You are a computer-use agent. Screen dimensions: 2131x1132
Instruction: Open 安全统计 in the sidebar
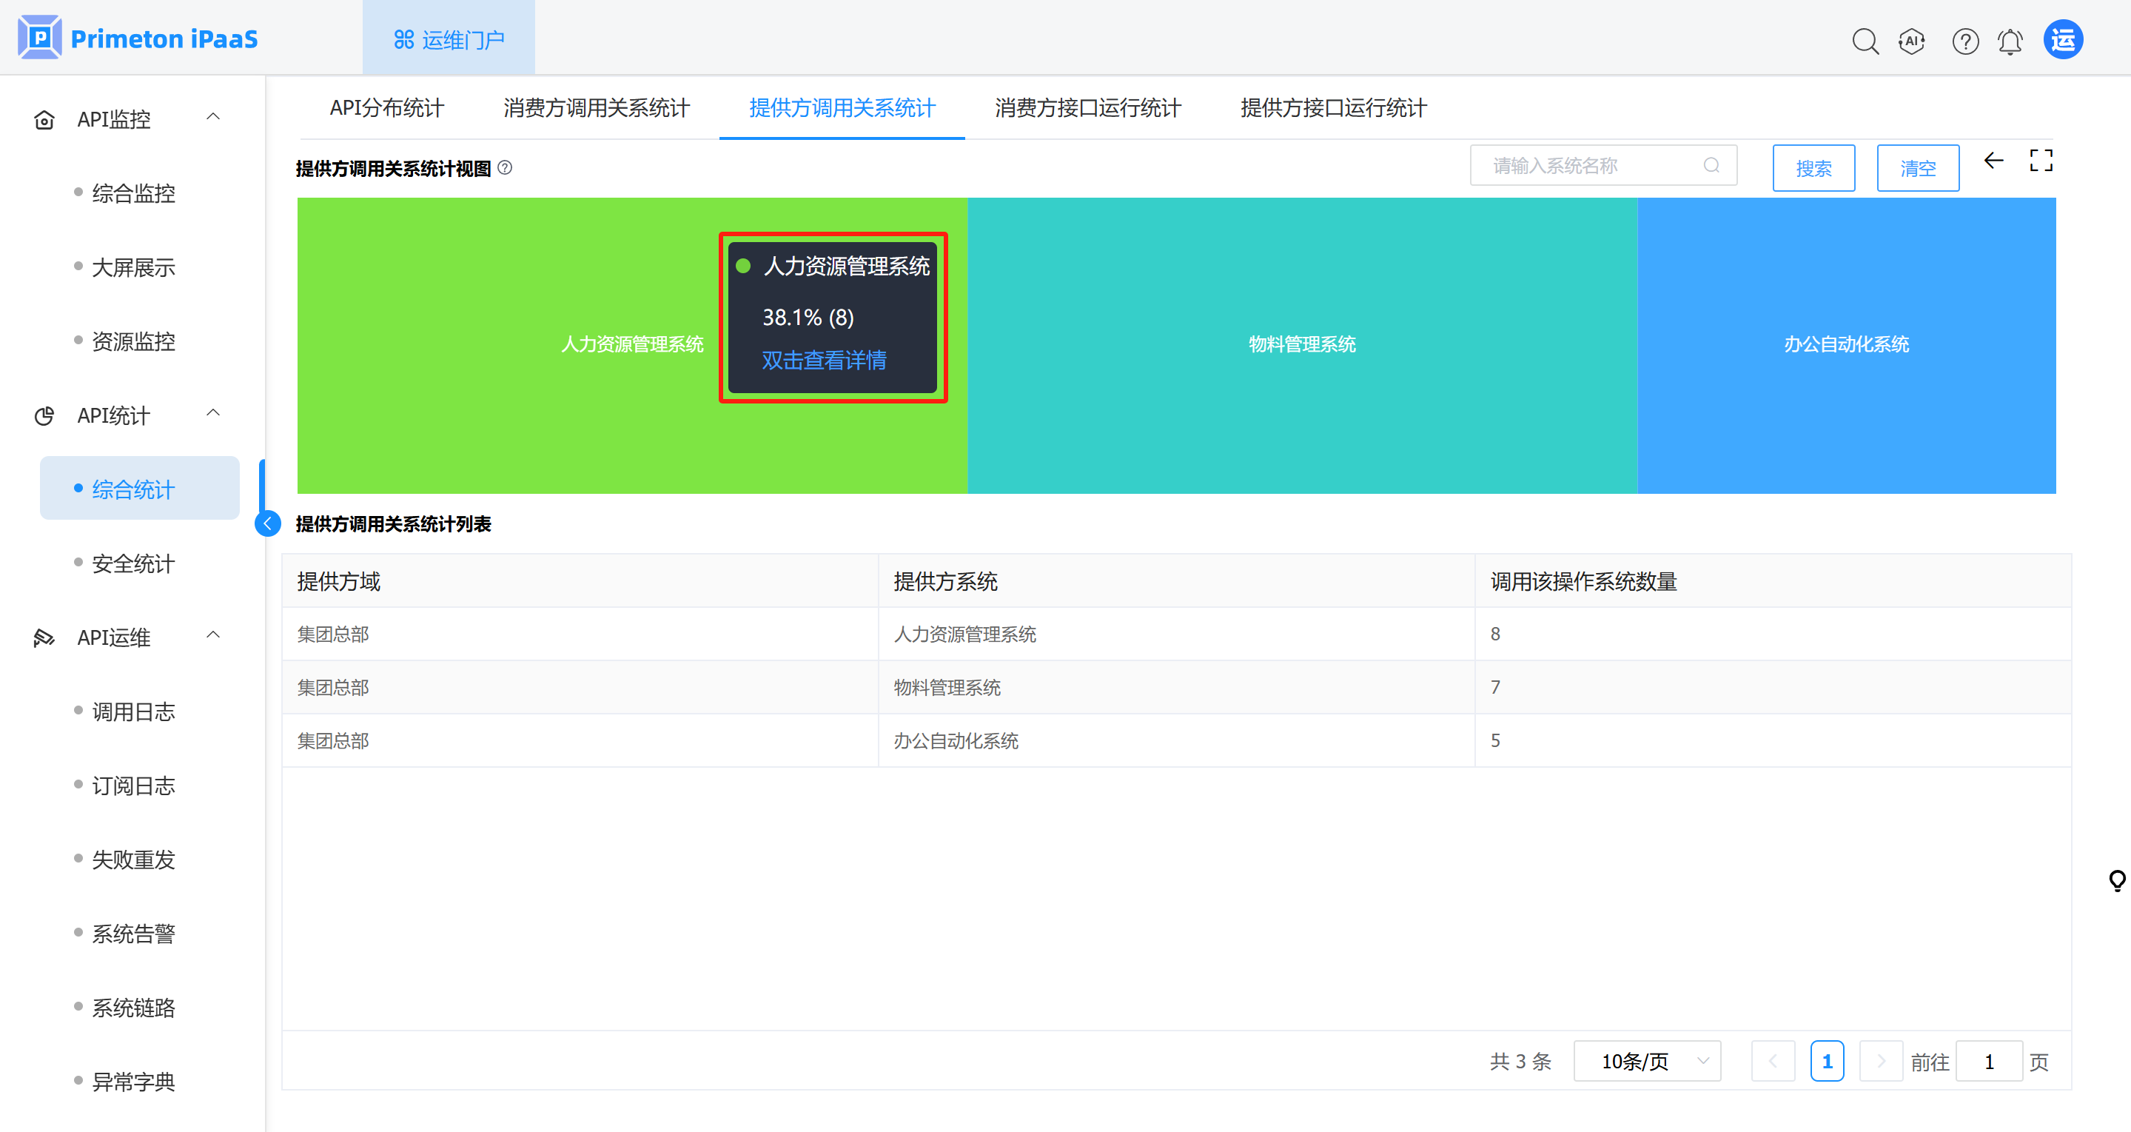[133, 563]
